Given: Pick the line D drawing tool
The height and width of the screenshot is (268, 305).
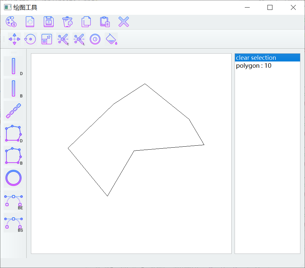Looking at the screenshot, I should coord(13,66).
